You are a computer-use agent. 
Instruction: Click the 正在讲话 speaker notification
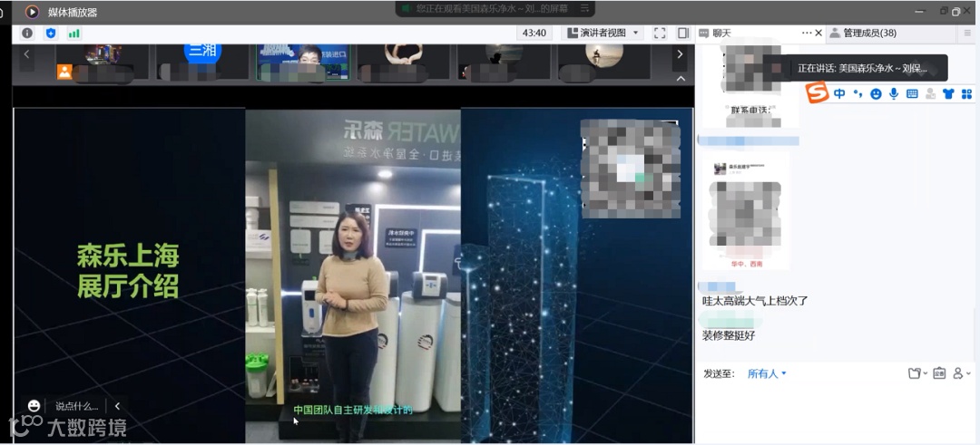tap(855, 68)
